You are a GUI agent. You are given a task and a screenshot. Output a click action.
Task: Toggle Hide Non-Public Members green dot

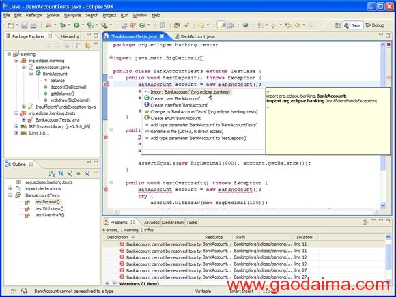click(x=79, y=173)
